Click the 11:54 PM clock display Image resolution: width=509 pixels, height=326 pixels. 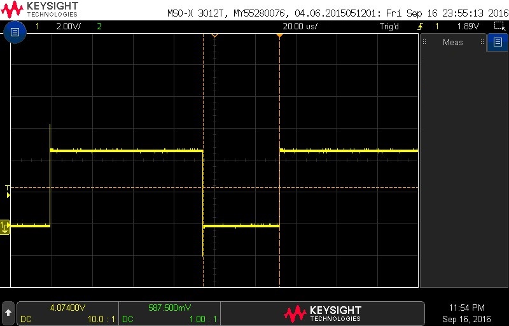point(466,308)
